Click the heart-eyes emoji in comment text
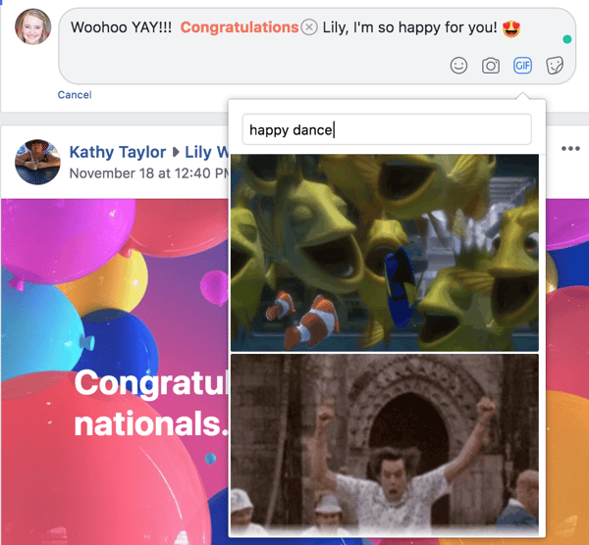The height and width of the screenshot is (545, 589). 511,28
